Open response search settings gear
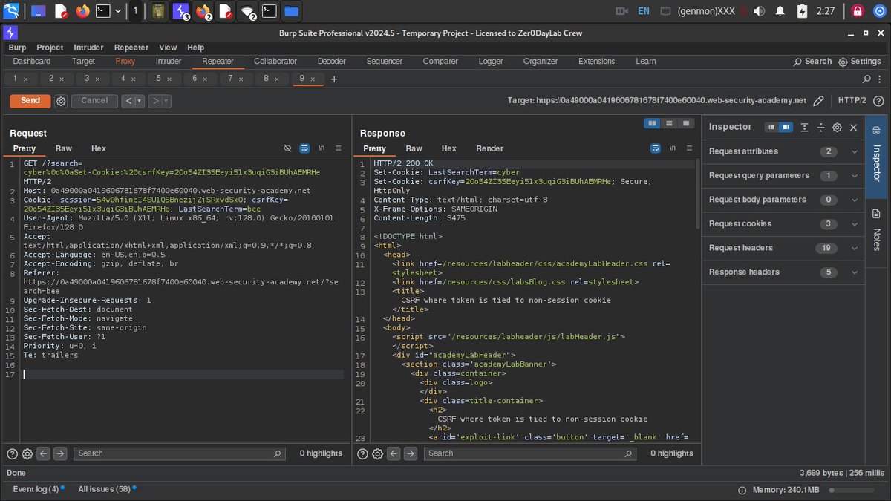Viewport: 891px width, 501px height. pos(378,453)
